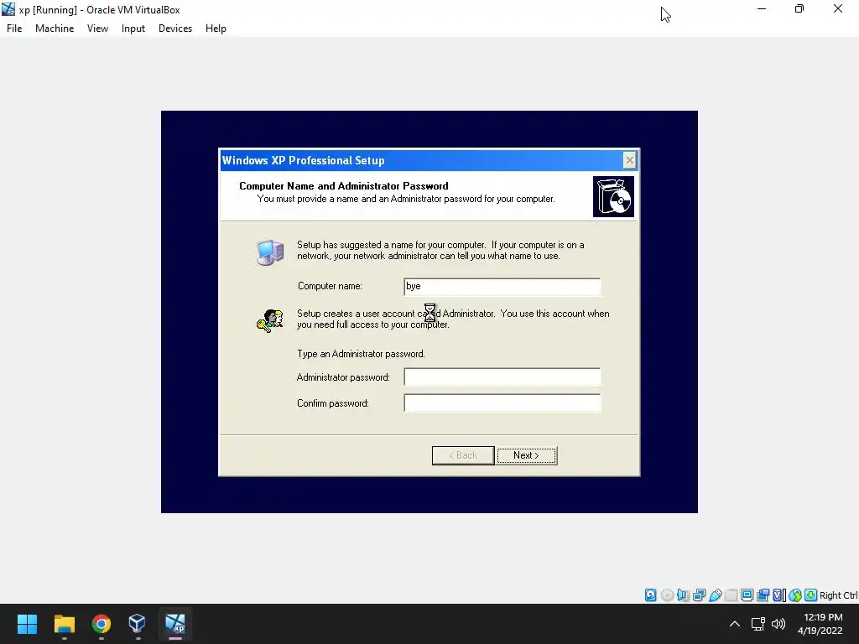Open the Windows Start menu
This screenshot has height=644, width=859.
pos(27,624)
